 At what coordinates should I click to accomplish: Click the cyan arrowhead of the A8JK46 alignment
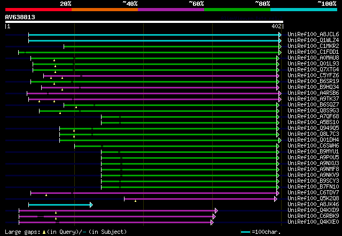click(91, 205)
